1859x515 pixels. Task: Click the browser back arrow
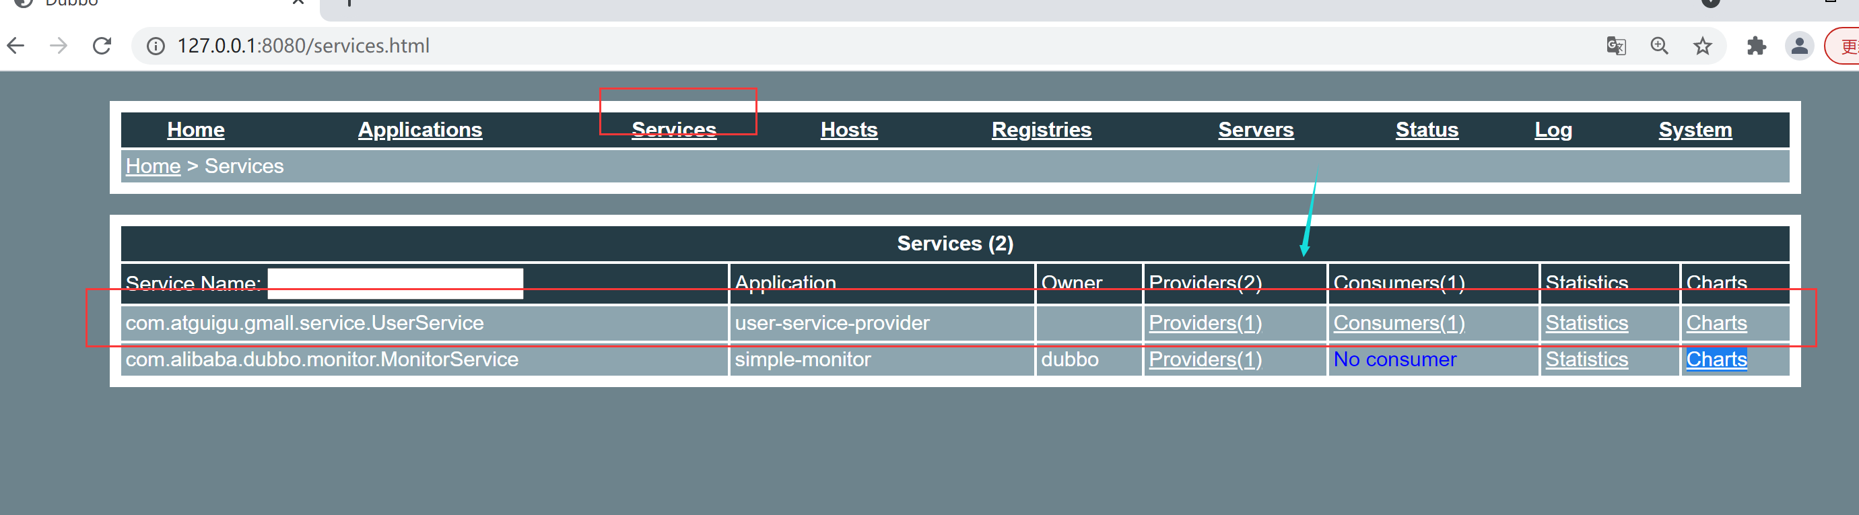click(16, 46)
